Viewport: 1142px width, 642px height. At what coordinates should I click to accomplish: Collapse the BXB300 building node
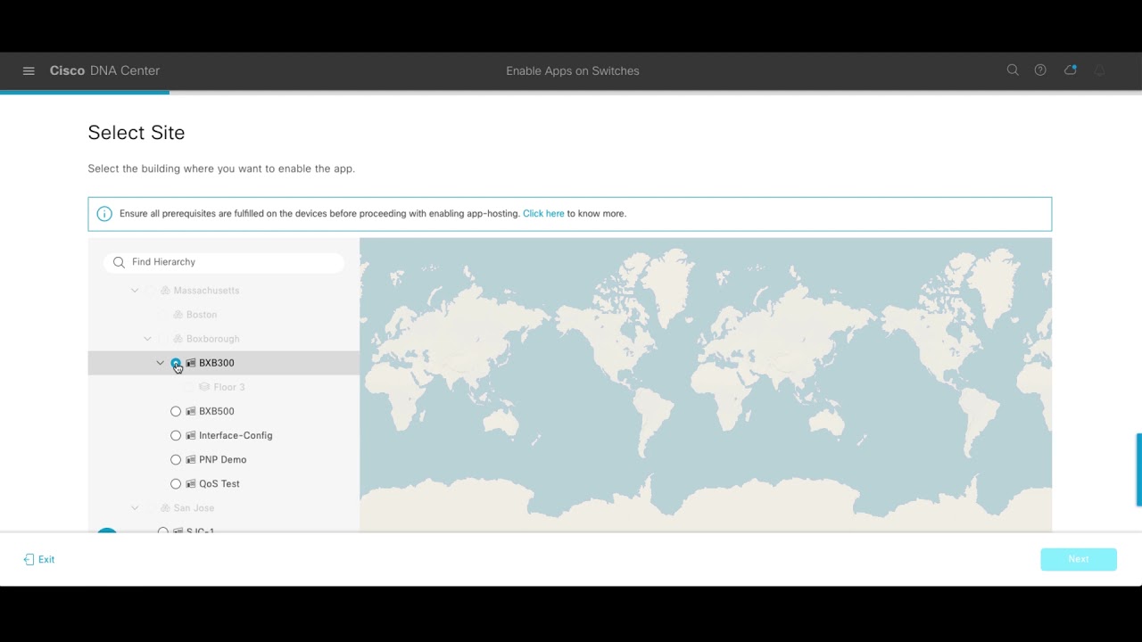click(x=161, y=363)
